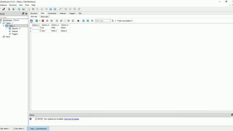Image resolution: width=233 pixels, height=131 pixels.
Task: Switch to the Constraints tab
Action: click(x=52, y=13)
